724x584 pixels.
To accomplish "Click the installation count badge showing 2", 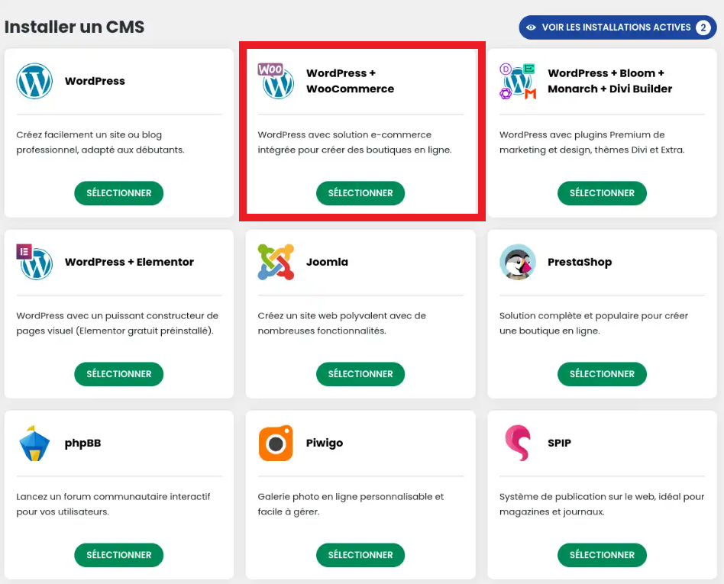I will [x=703, y=27].
